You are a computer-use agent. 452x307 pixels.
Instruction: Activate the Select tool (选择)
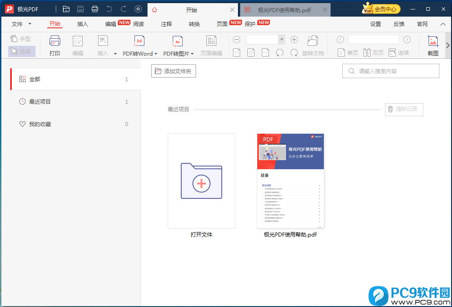click(x=22, y=51)
